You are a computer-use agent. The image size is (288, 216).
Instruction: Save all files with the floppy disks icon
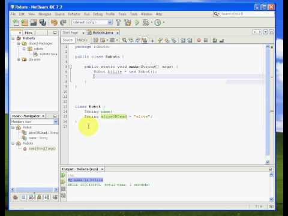[43, 23]
